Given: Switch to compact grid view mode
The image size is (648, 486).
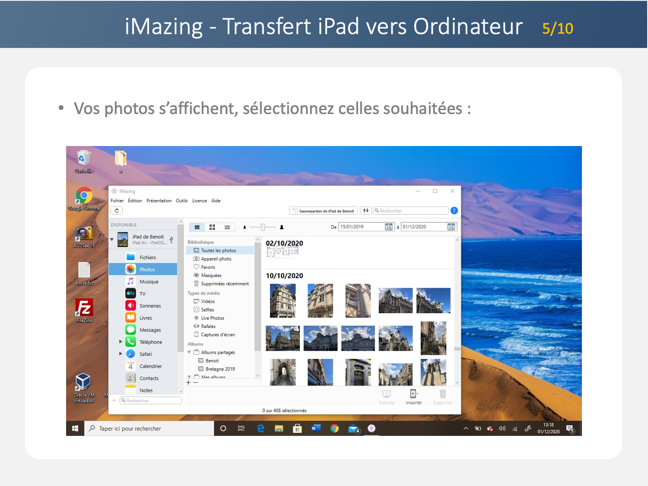Looking at the screenshot, I should pyautogui.click(x=197, y=227).
